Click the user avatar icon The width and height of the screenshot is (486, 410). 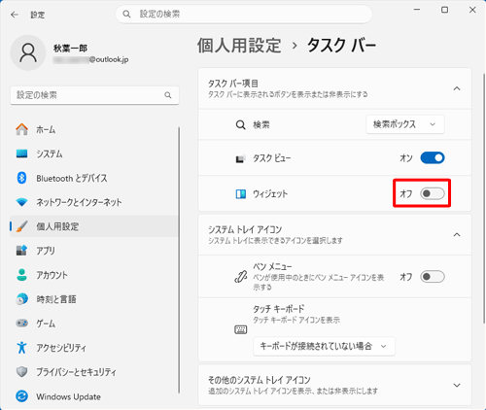(x=28, y=53)
